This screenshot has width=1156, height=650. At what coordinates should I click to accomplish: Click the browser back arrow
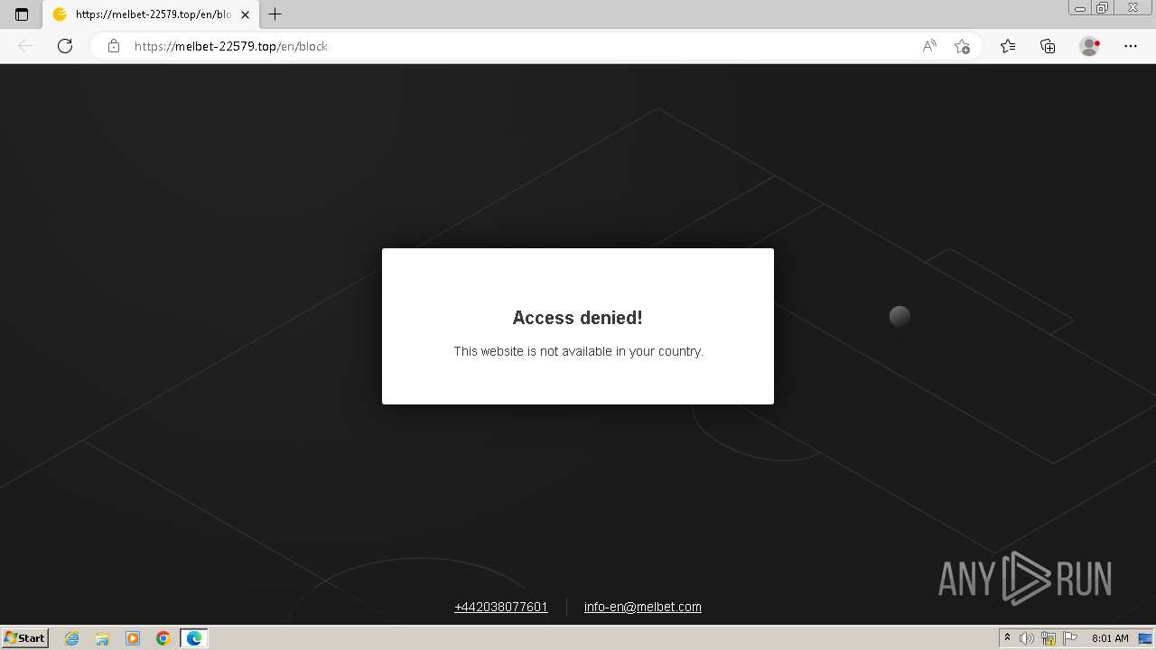(x=25, y=46)
